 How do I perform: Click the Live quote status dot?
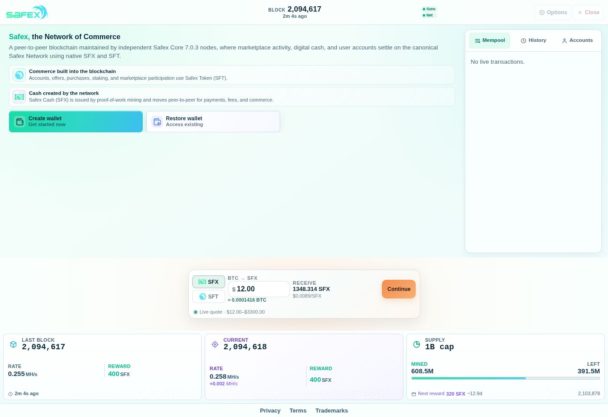click(195, 312)
